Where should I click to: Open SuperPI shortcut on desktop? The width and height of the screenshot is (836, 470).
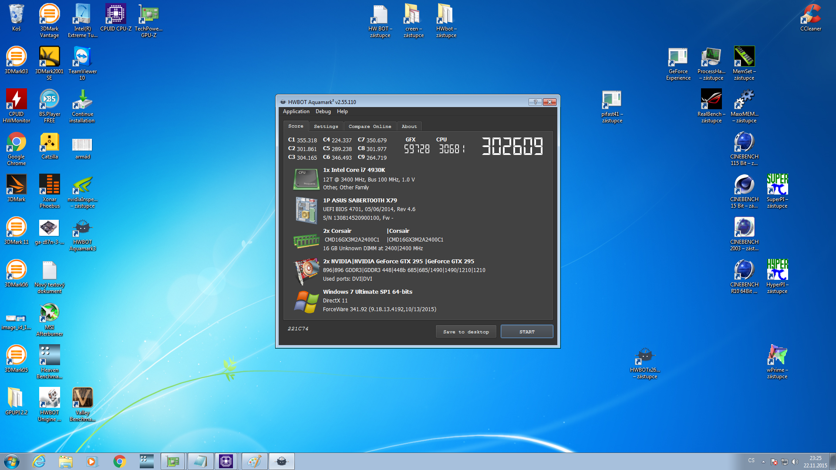click(x=777, y=191)
